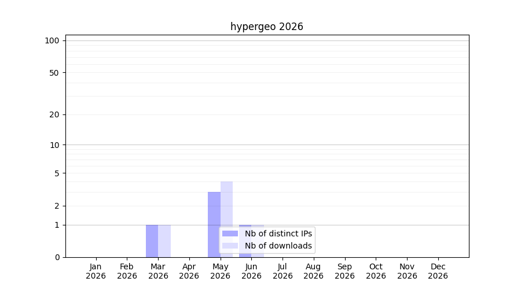Click the dark blue distinct IPs legend swatch
The height and width of the screenshot is (289, 521).
pyautogui.click(x=230, y=234)
